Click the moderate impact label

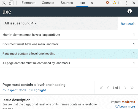(x=128, y=102)
